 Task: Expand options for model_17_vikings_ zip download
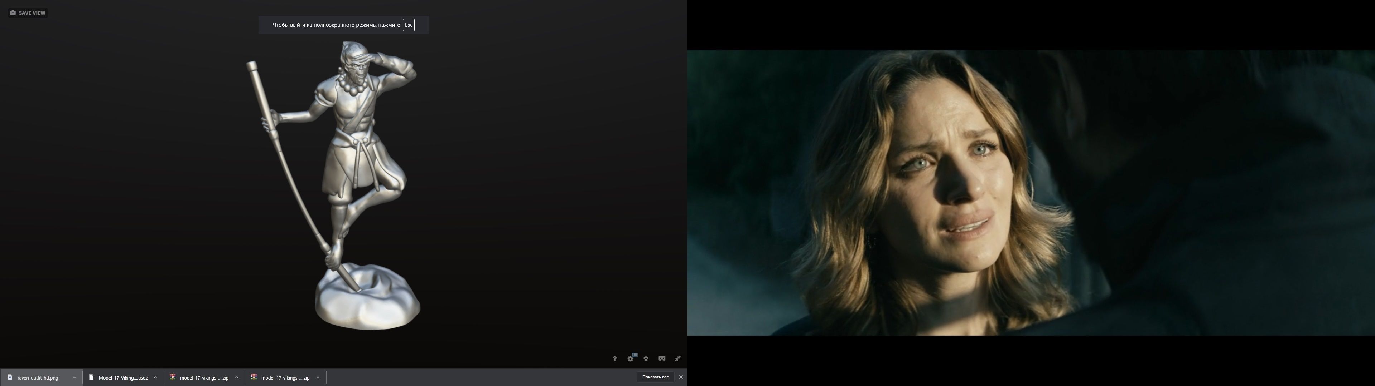click(236, 377)
